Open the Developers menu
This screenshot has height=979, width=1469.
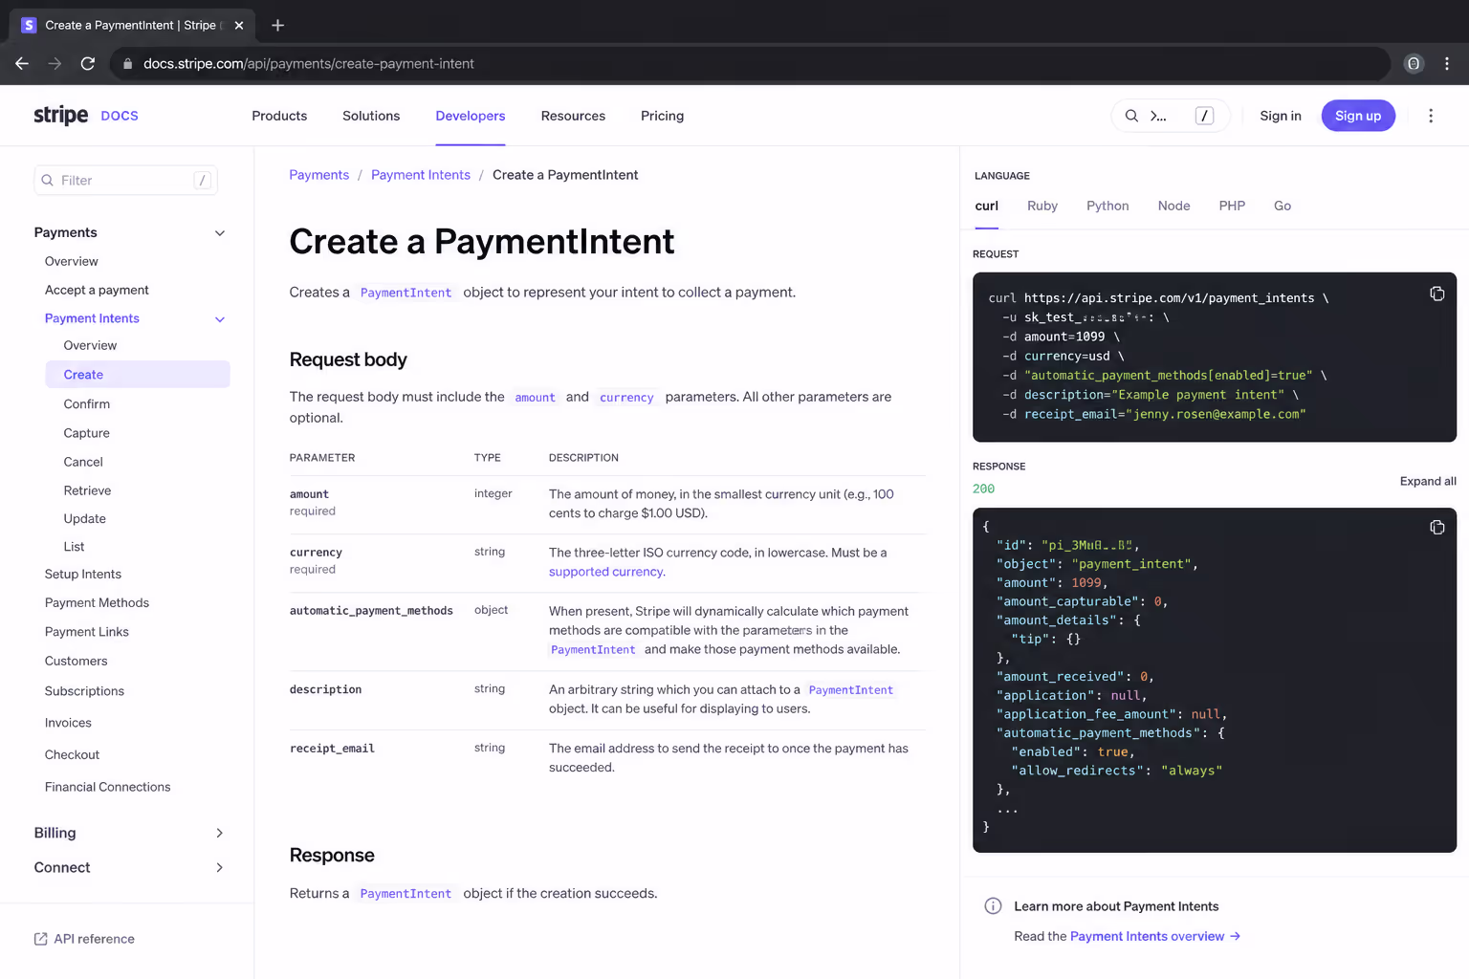point(471,116)
